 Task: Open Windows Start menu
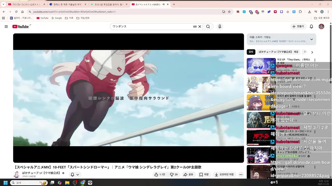pyautogui.click(x=6, y=183)
